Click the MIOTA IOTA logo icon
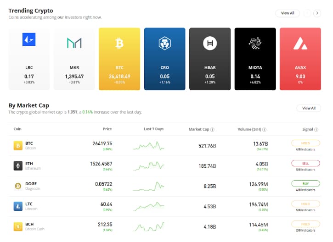Viewport: 333px width, 242px height. coord(255,43)
